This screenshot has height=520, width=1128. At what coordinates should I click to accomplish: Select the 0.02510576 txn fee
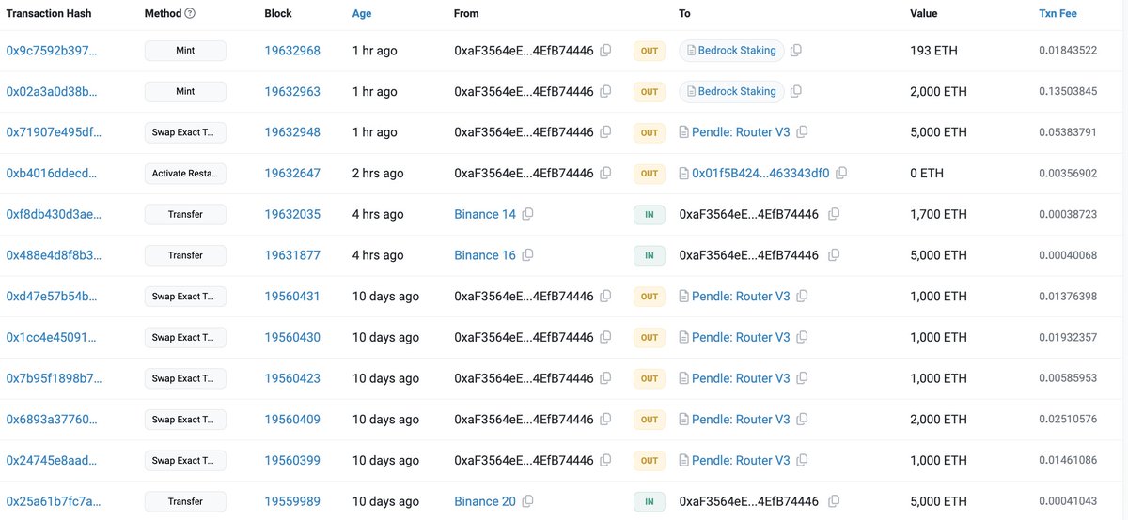pos(1068,420)
